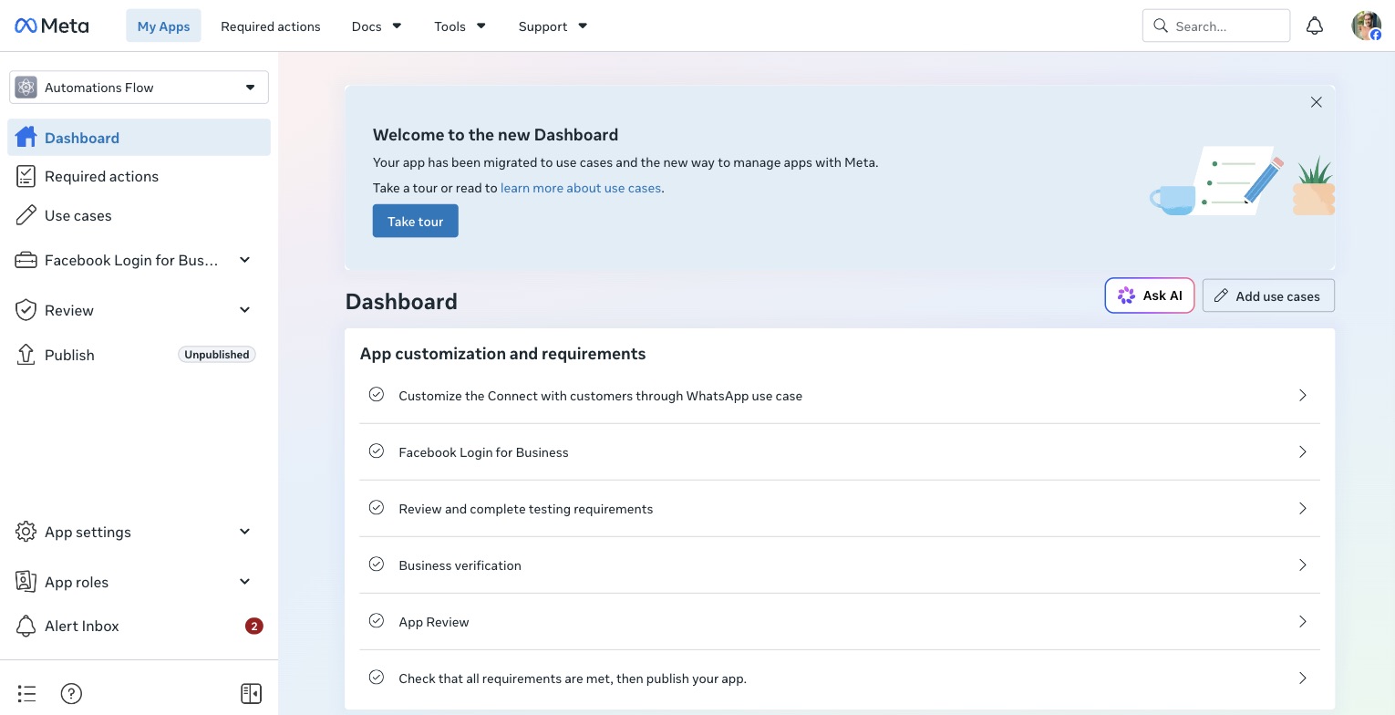Click checkmark for App Review row
The height and width of the screenshot is (715, 1395).
click(376, 621)
